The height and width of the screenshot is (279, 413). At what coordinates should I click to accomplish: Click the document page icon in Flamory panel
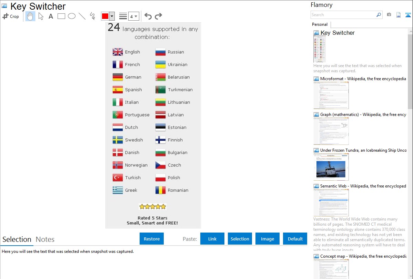pyautogui.click(x=399, y=15)
